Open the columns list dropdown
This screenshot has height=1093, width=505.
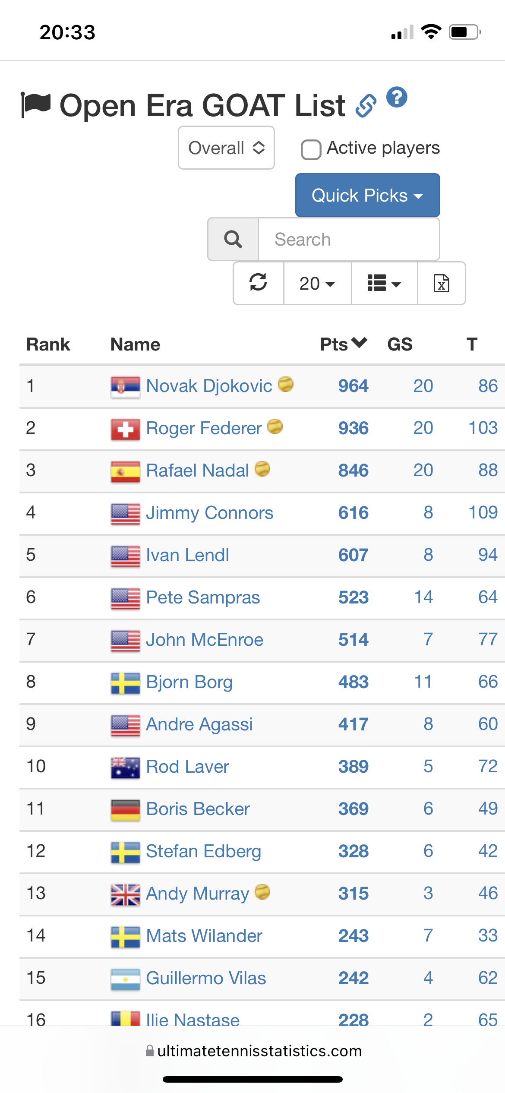pos(384,283)
